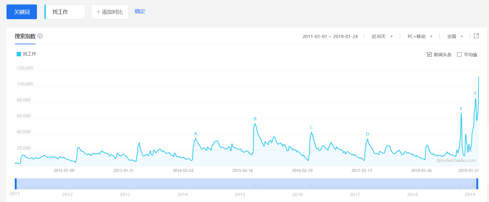489x202 pixels.
Task: Enable the 平均值 checkbox
Action: (459, 55)
